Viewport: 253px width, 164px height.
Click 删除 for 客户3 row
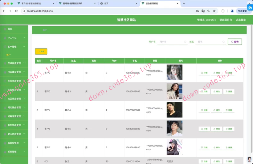coord(229,91)
